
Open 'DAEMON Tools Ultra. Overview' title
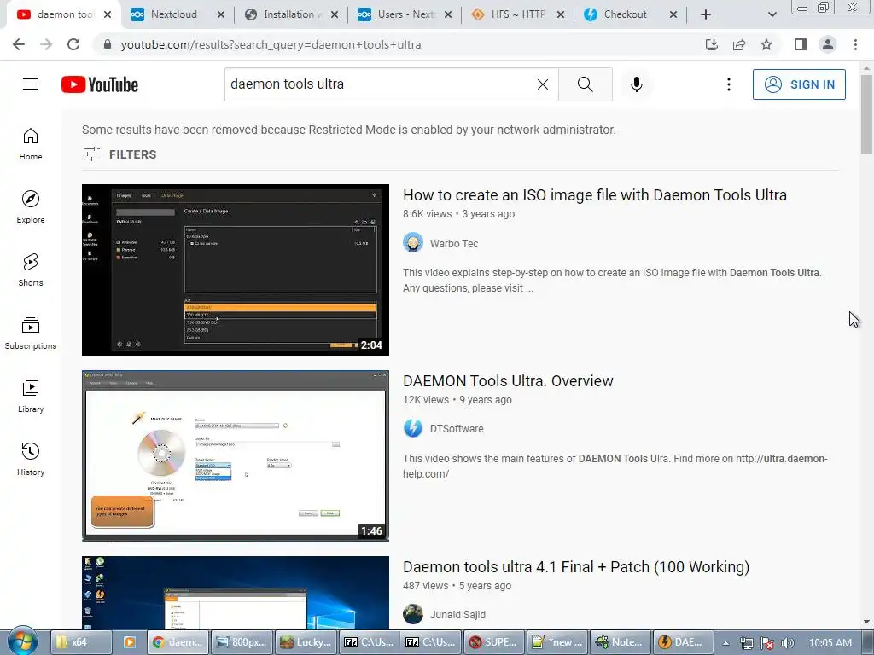pyautogui.click(x=508, y=381)
